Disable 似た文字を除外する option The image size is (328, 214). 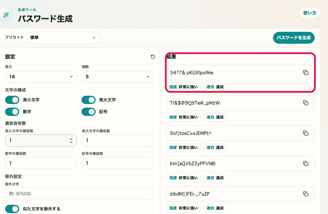[x=12, y=209]
